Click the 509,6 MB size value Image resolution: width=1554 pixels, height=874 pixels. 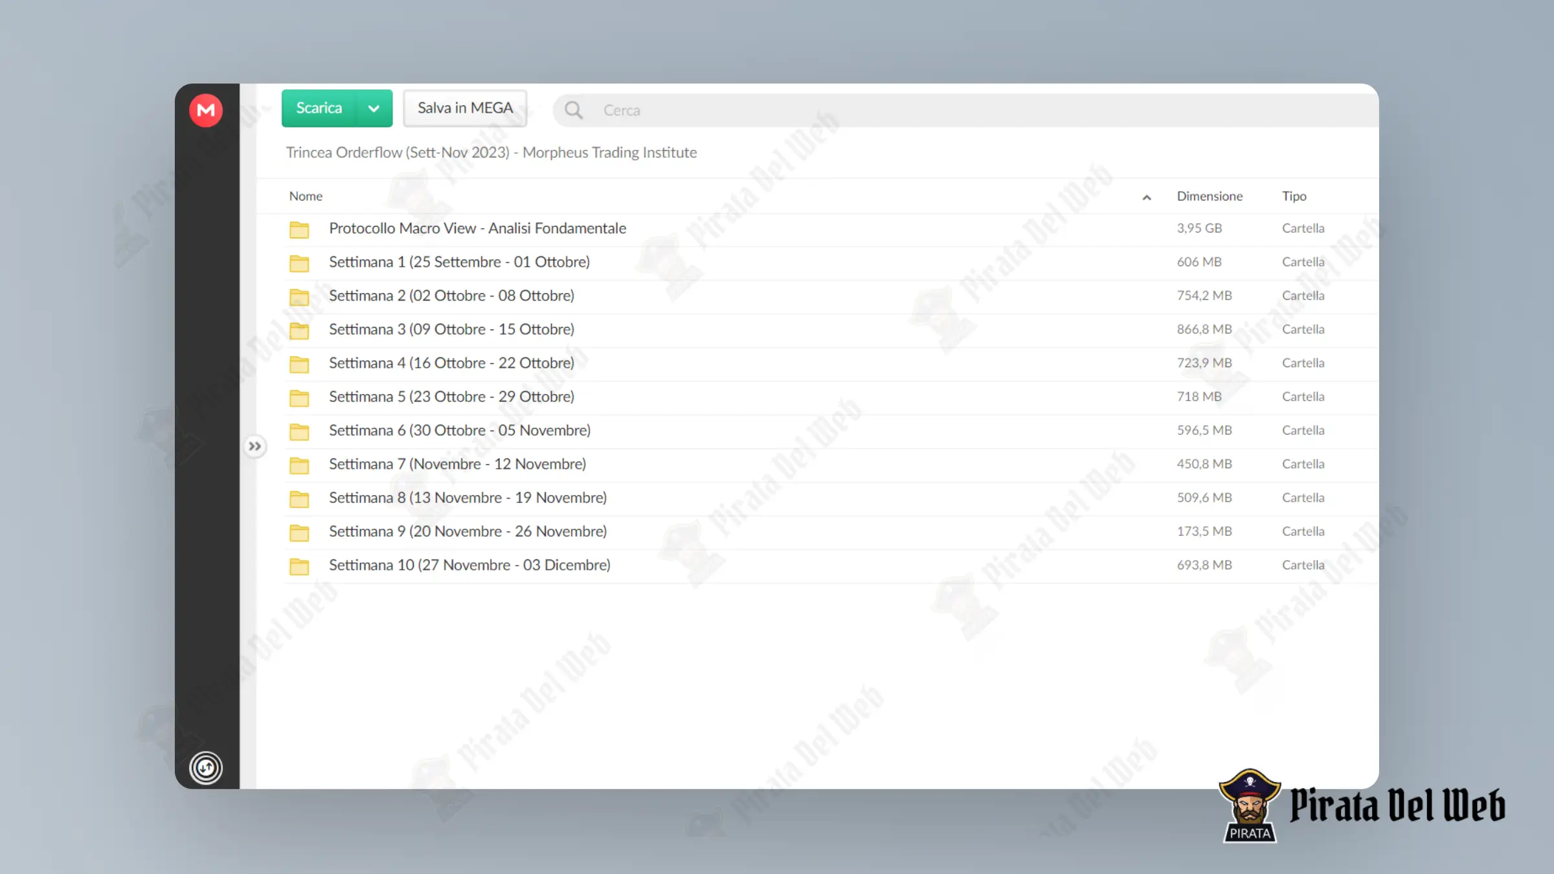(x=1204, y=498)
